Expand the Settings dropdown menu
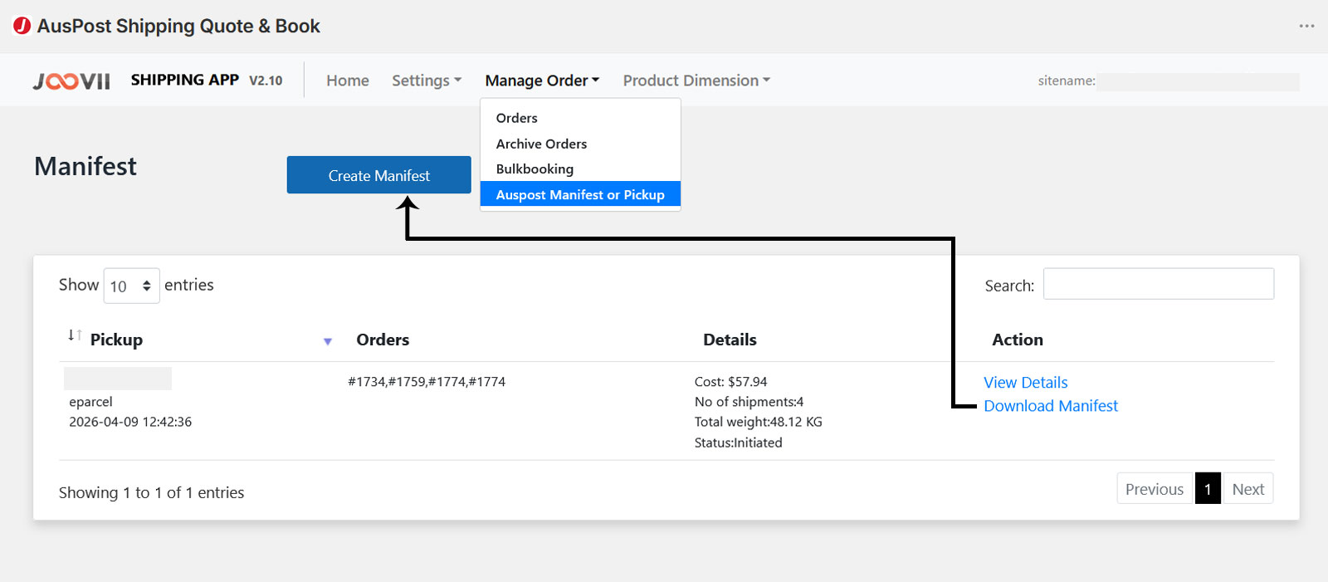 point(427,81)
